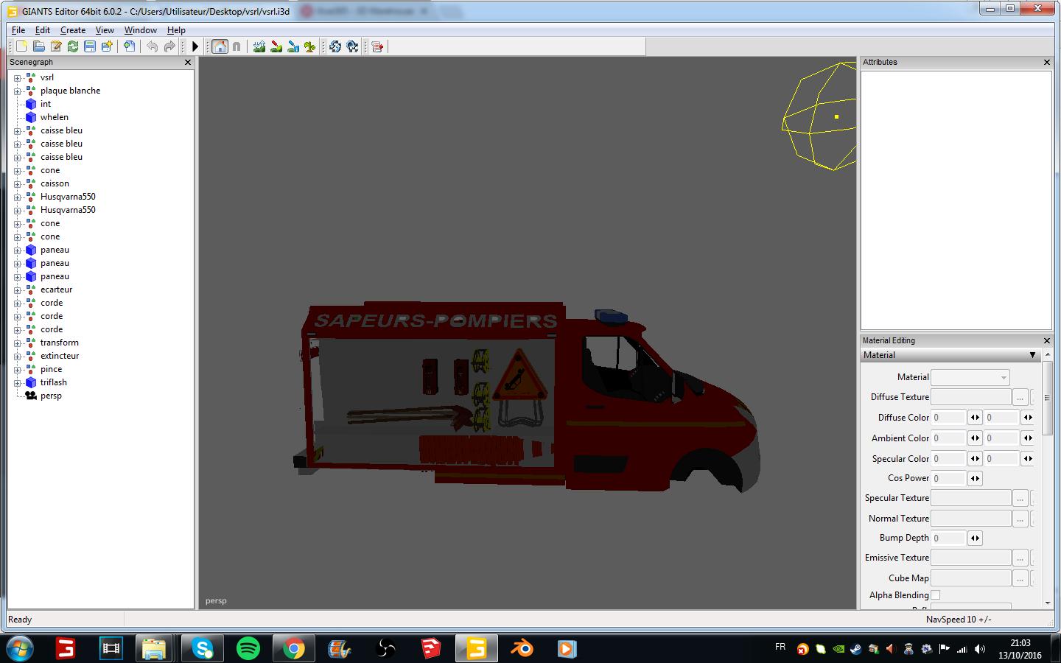Click the green reload arrows icon
The height and width of the screenshot is (663, 1061).
pos(73,46)
